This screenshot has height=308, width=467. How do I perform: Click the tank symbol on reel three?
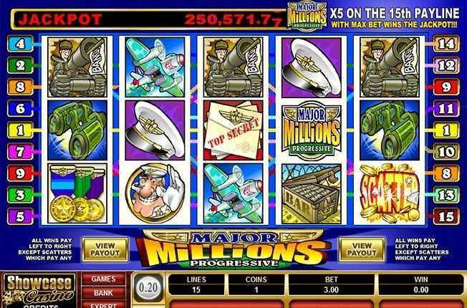pos(233,67)
